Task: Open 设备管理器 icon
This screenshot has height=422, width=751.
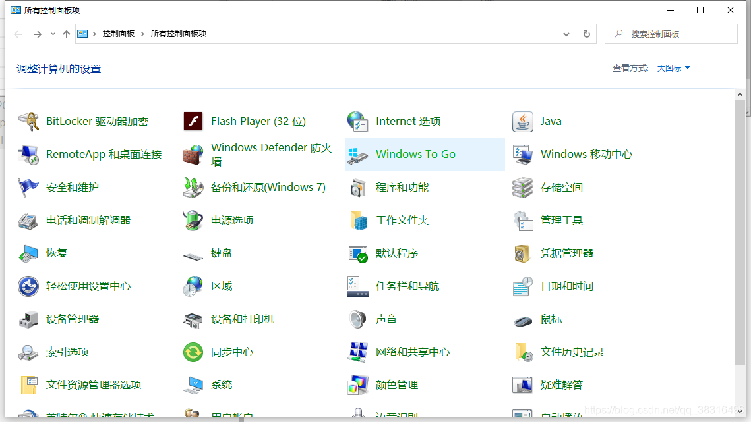Action: point(28,319)
